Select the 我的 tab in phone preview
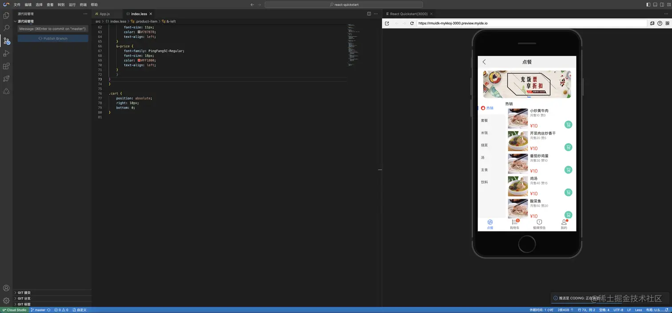Viewport: 672px width, 313px height. pos(564,224)
